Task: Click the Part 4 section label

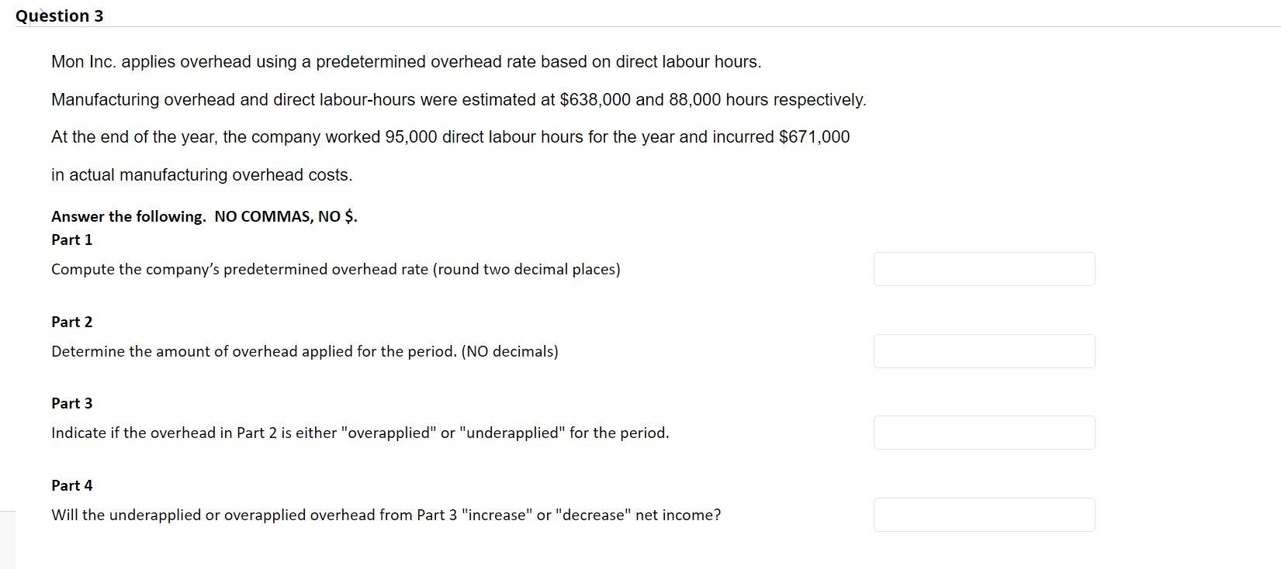Action: pyautogui.click(x=71, y=485)
